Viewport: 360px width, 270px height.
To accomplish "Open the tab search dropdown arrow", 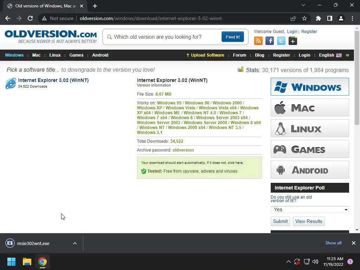I will [303, 5].
